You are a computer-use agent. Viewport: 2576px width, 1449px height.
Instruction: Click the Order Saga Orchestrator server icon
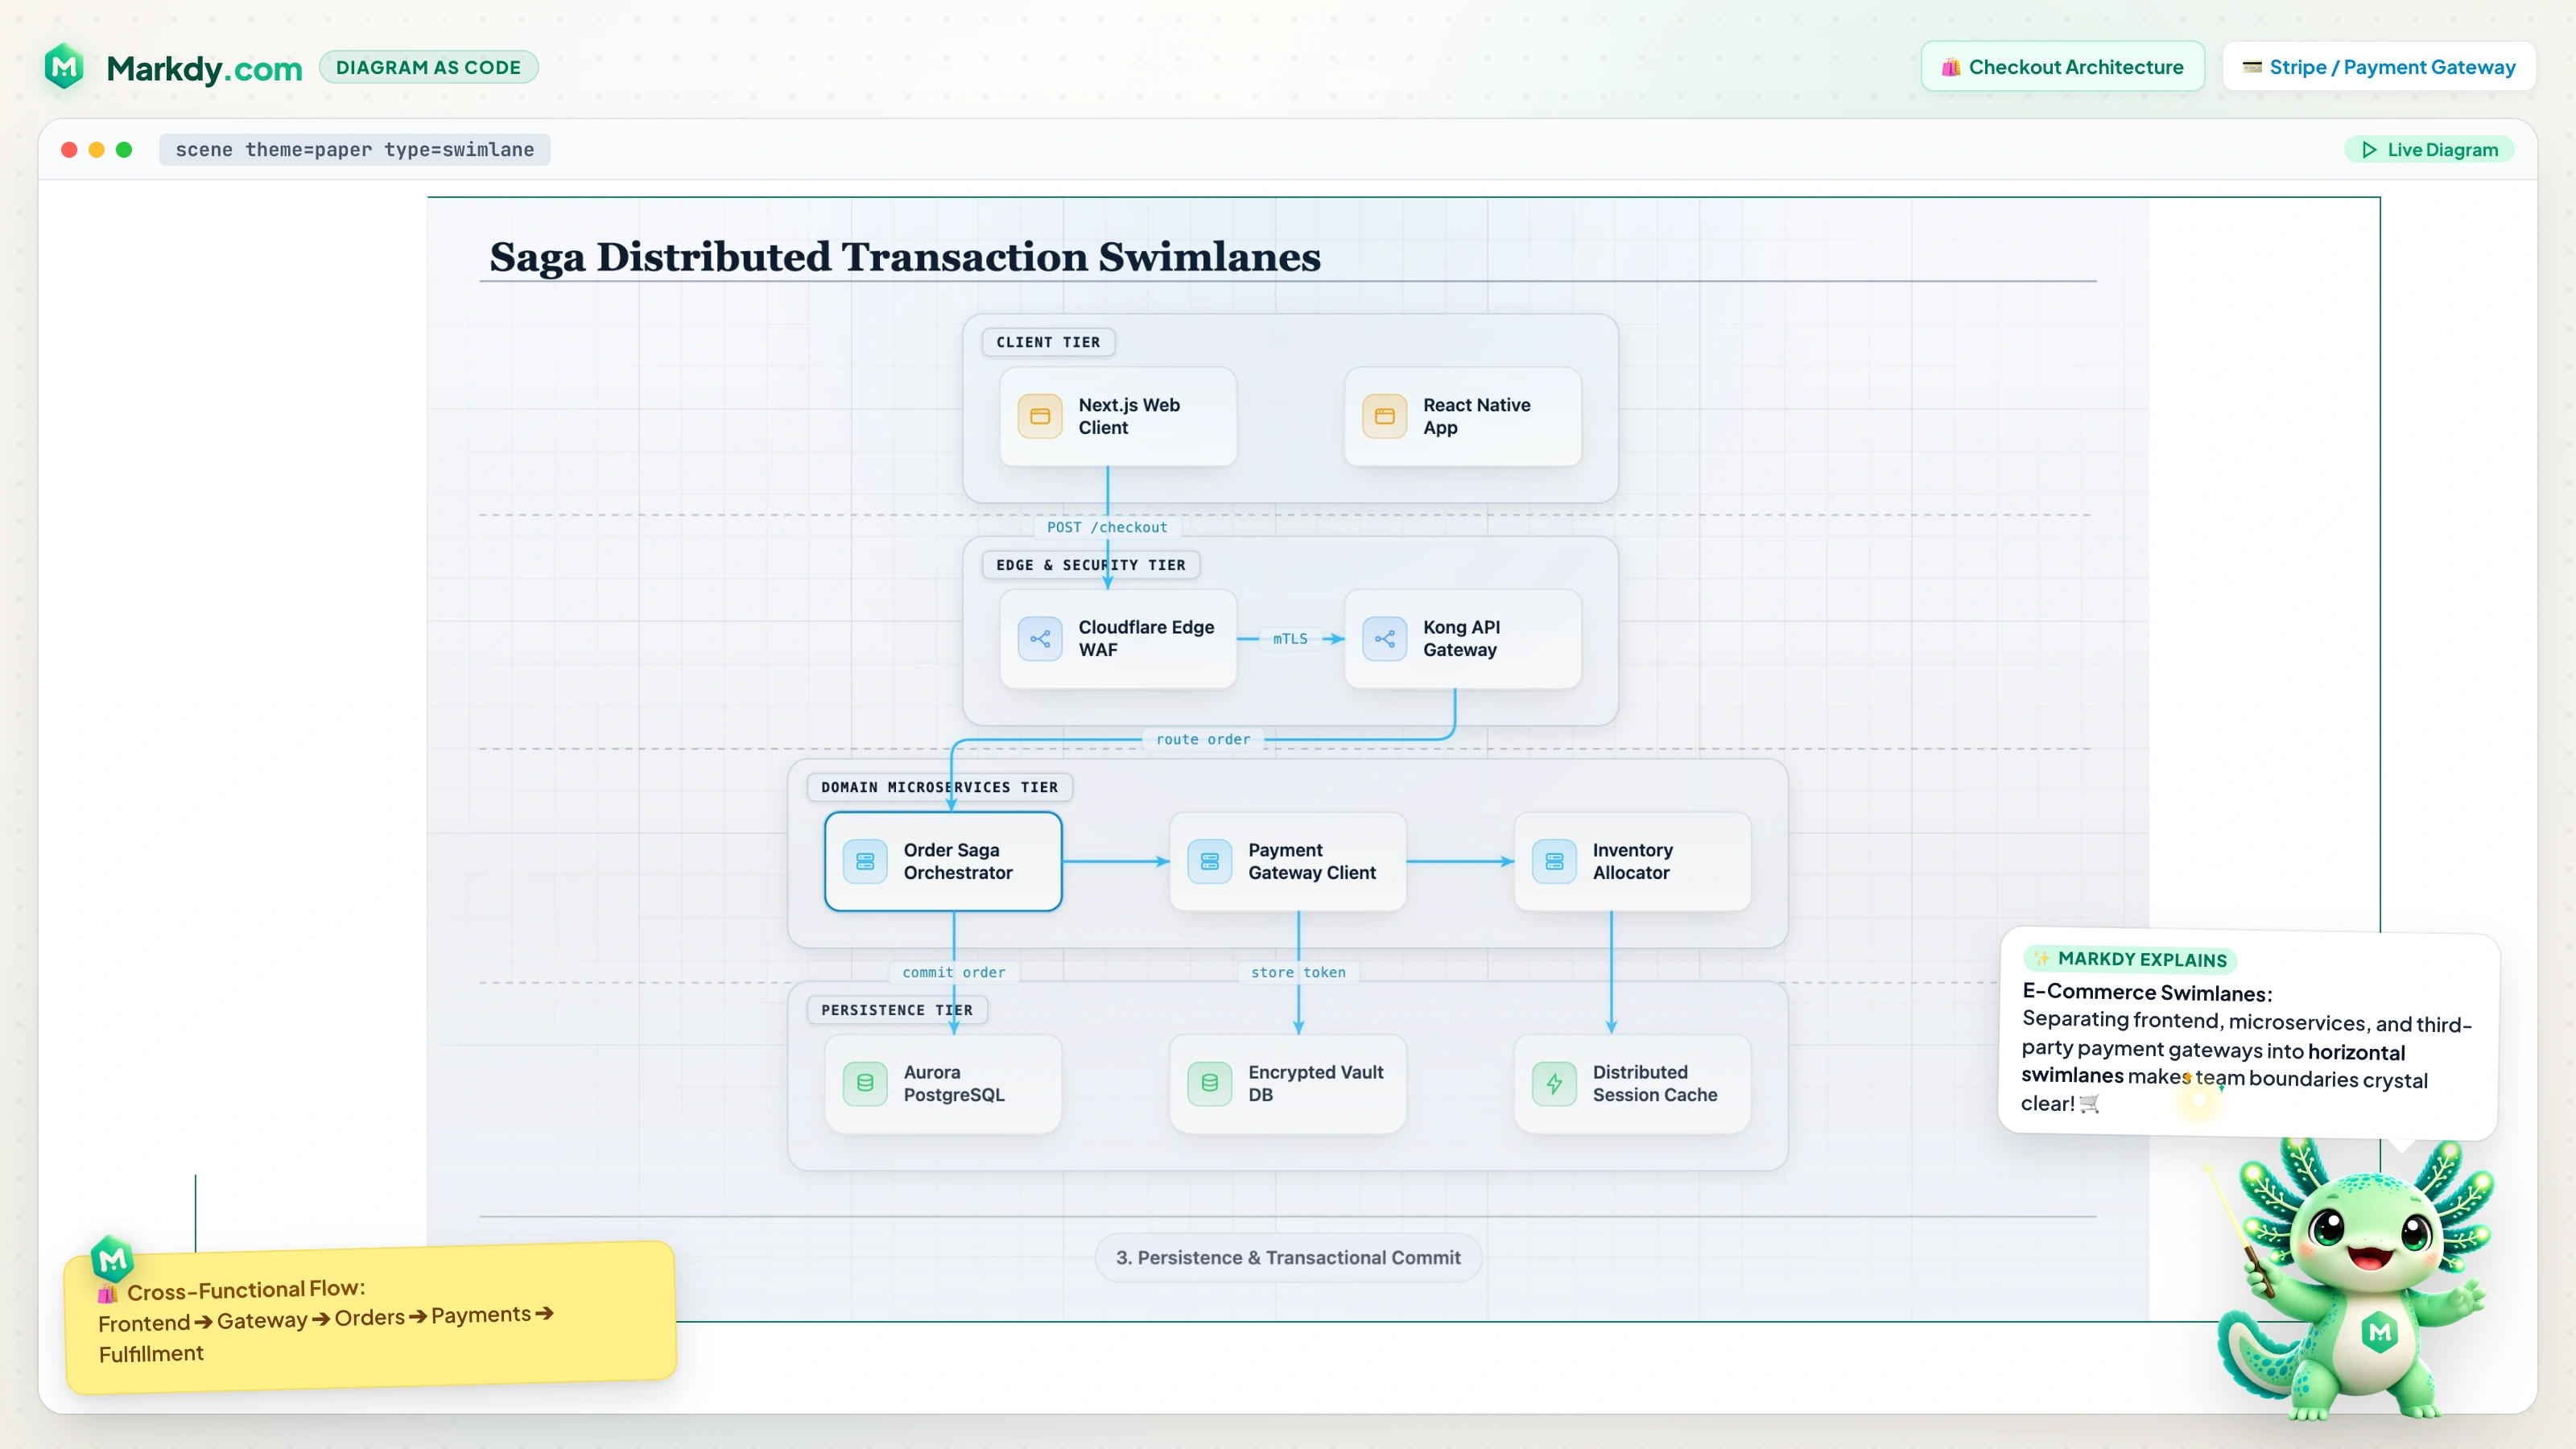(x=865, y=861)
